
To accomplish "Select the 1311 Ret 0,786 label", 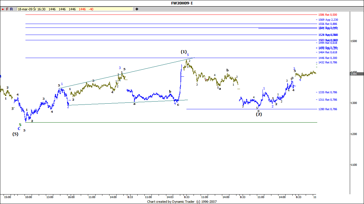I will [328, 99].
